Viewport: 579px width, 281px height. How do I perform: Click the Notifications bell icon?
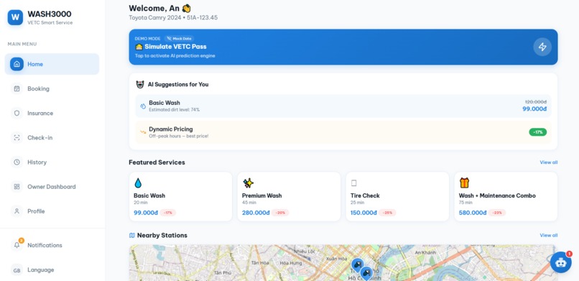[x=17, y=245]
